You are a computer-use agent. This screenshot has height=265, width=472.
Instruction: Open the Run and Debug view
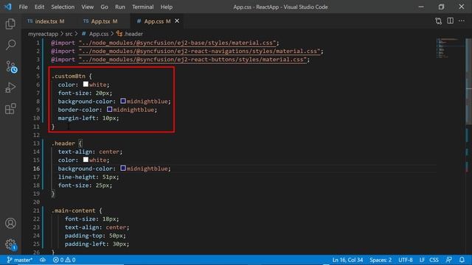click(10, 88)
